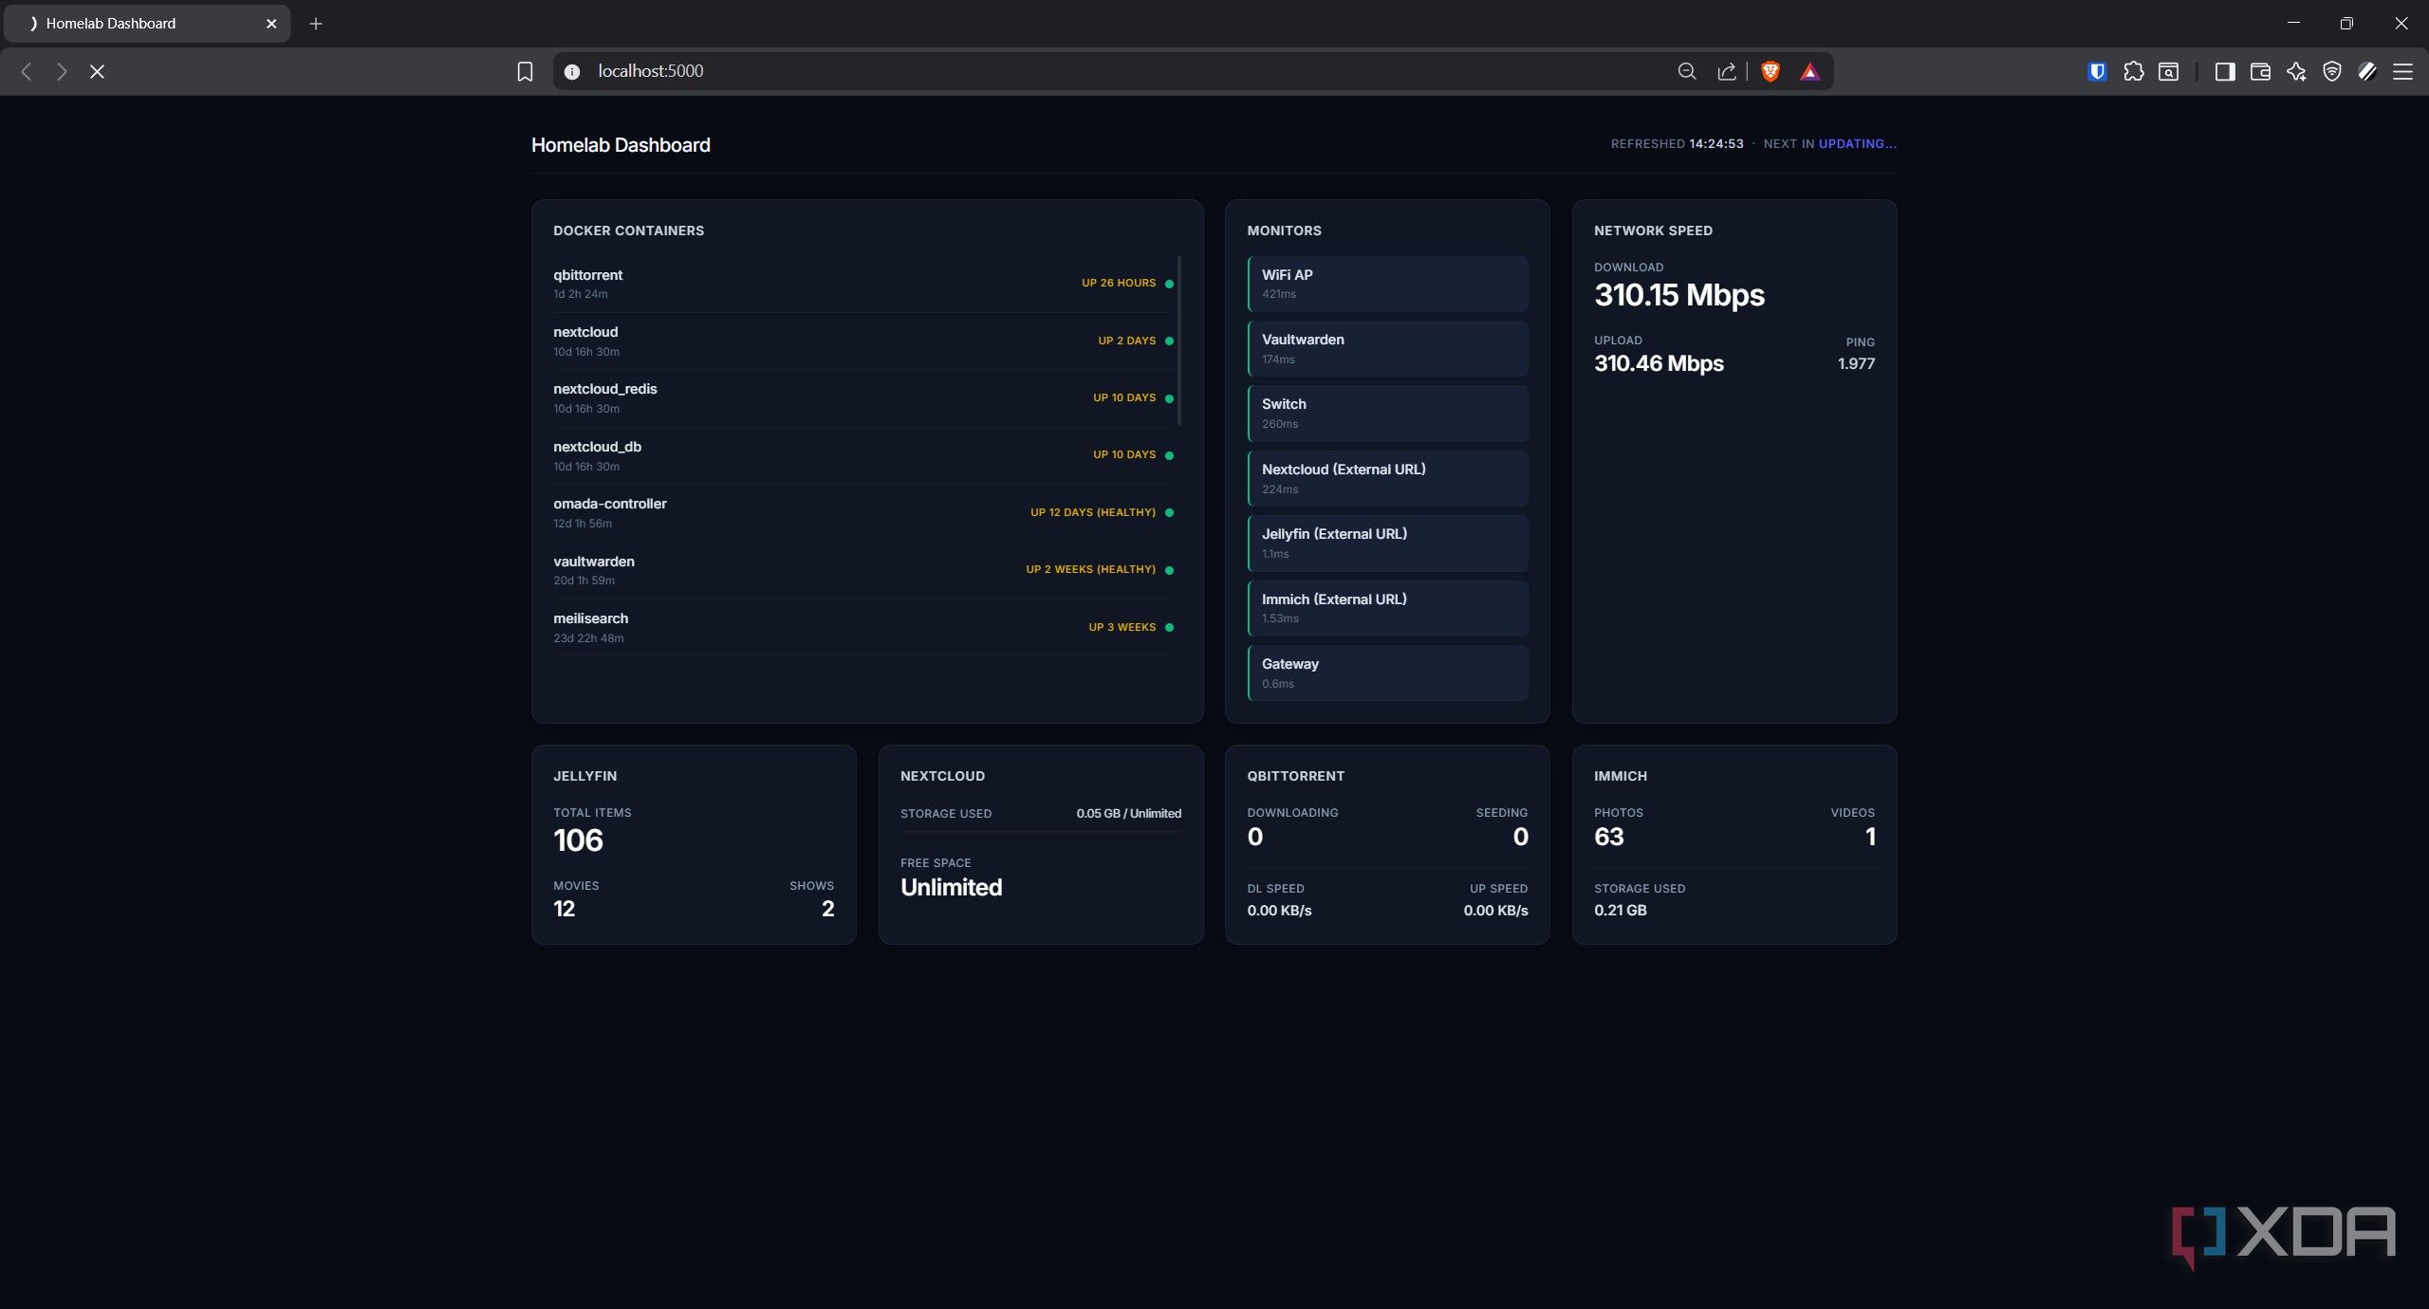
Task: Click the browser back arrow
Action: (x=27, y=71)
